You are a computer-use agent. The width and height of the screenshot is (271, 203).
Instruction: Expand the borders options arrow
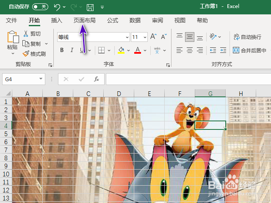(x=109, y=50)
